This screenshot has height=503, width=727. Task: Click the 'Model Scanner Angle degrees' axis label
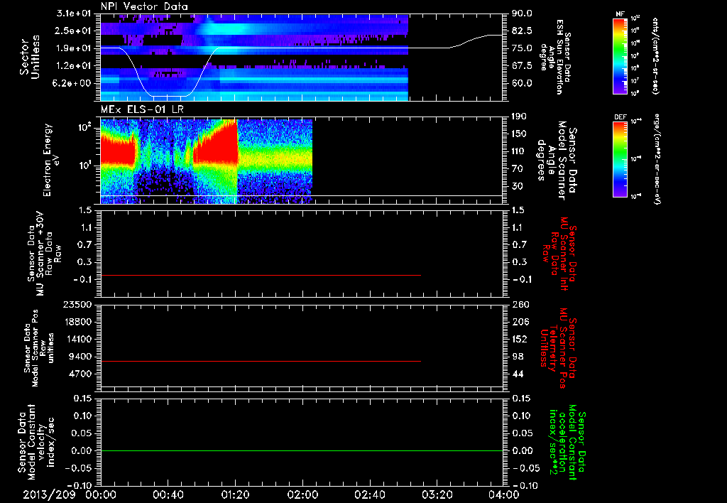557,161
